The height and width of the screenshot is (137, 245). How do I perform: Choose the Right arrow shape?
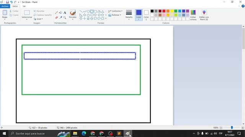[95, 15]
